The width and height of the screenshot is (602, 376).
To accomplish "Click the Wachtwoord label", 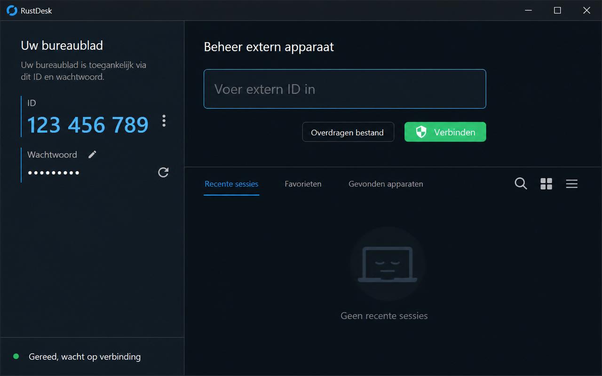I will tap(52, 155).
